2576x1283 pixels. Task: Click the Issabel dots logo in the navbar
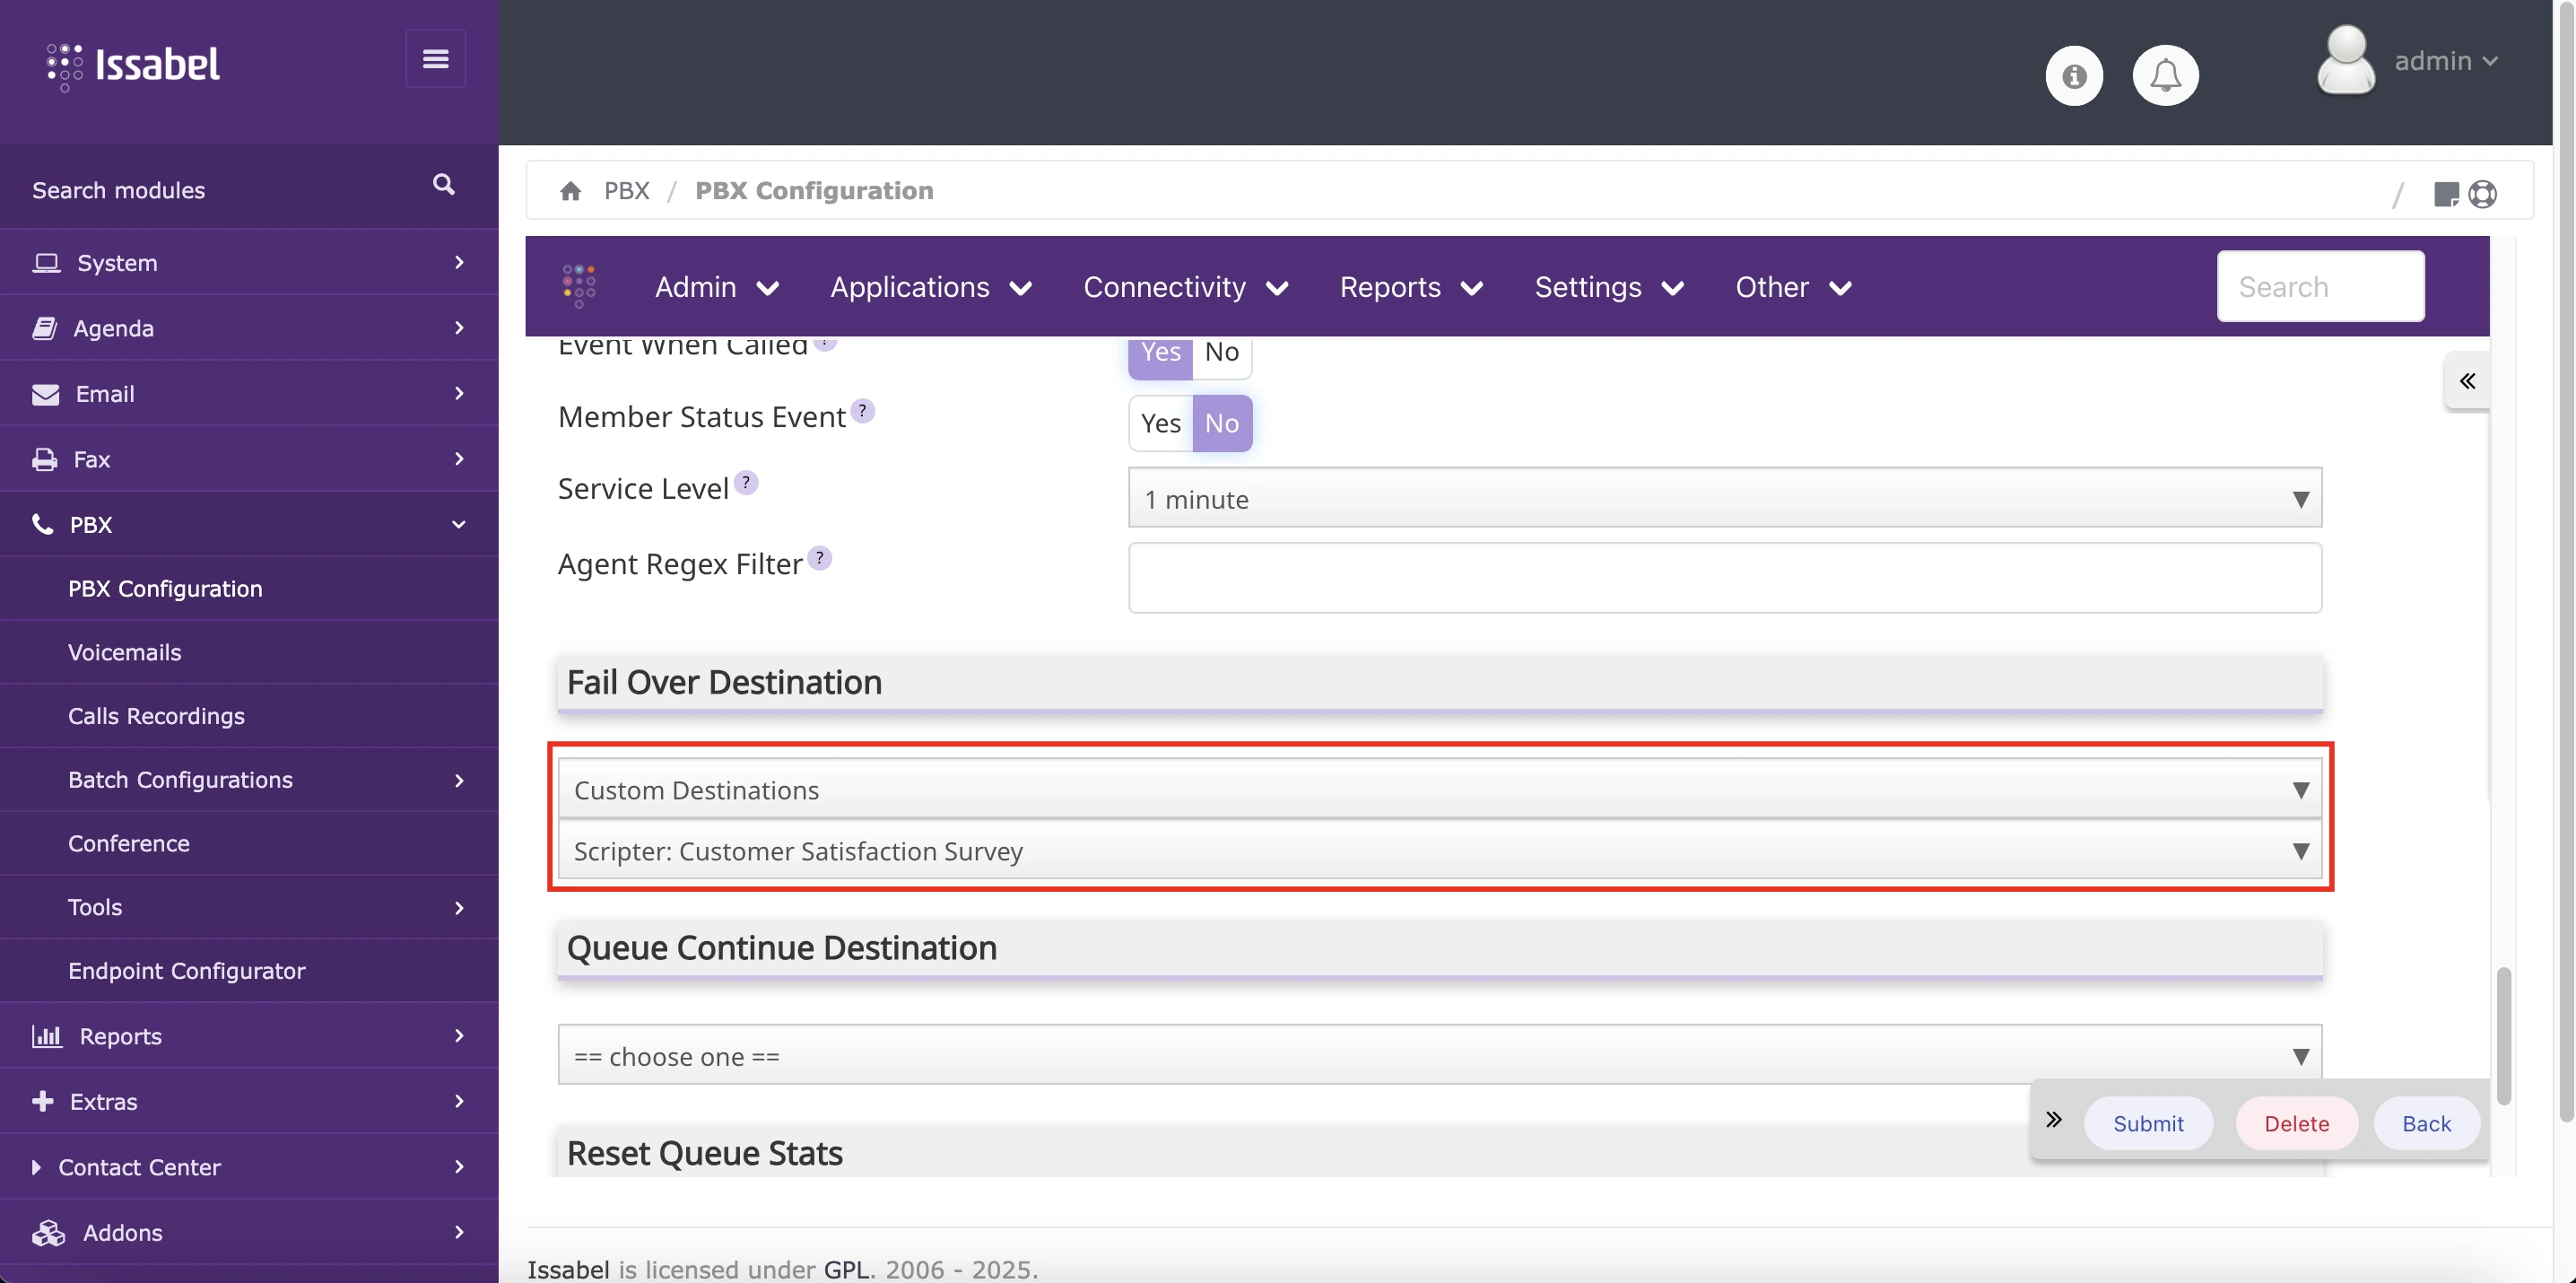578,286
